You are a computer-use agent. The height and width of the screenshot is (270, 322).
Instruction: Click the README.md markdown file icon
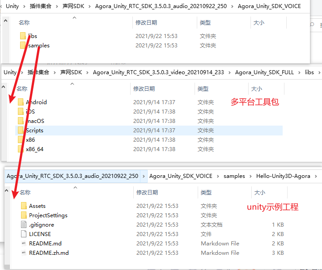[24, 244]
